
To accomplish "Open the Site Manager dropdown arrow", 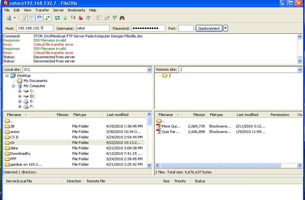I will tap(15, 18).
